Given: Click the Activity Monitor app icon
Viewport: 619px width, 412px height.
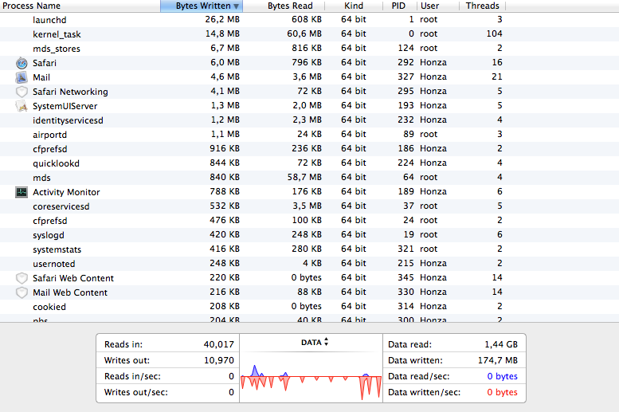Looking at the screenshot, I should tap(22, 192).
